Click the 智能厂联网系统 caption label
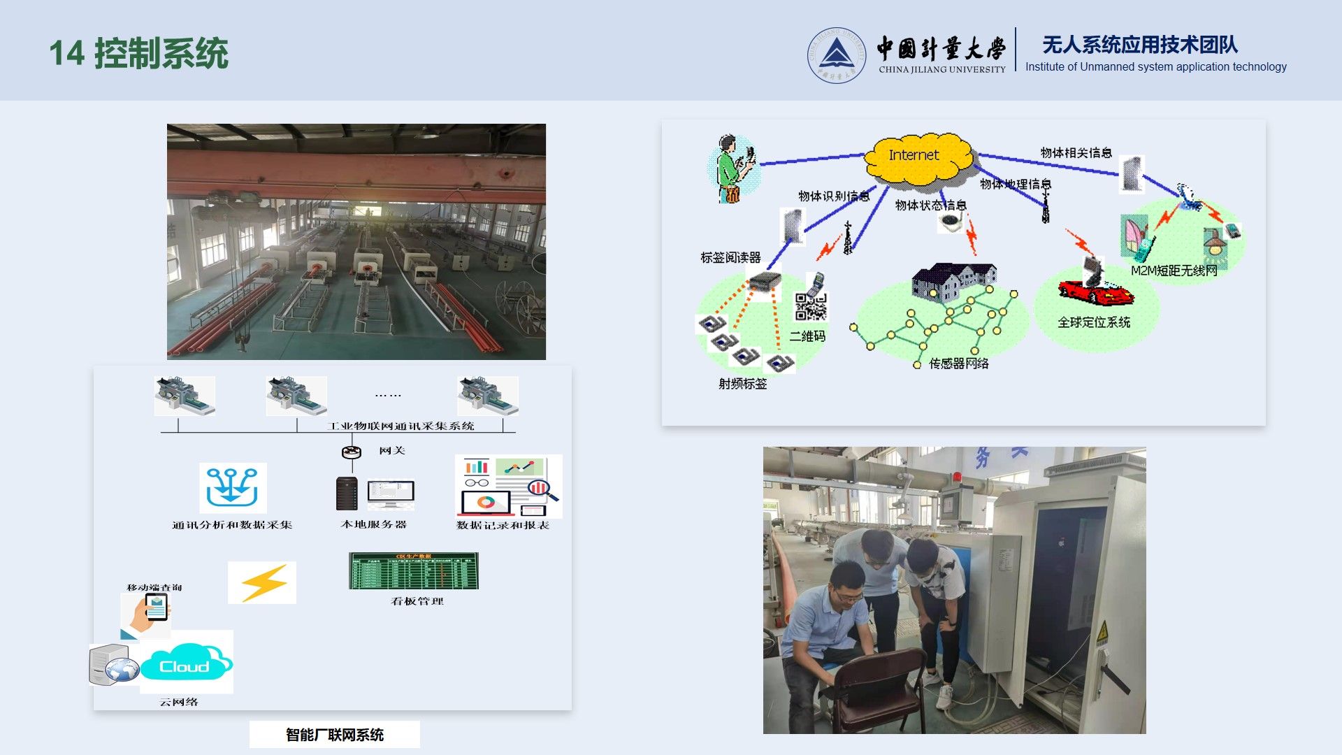Screen dimensions: 1342x755 334,735
